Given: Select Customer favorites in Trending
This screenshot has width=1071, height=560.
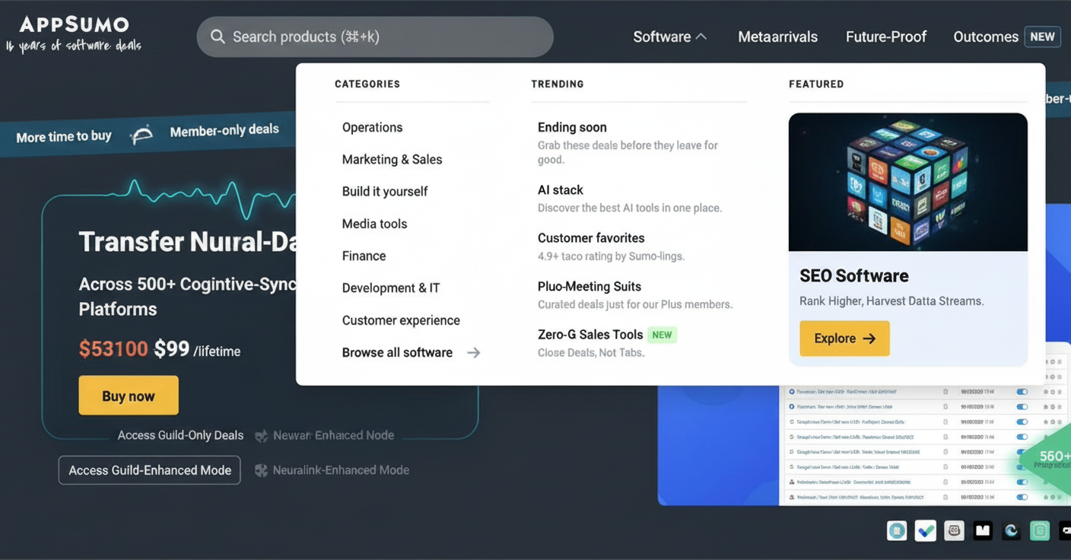Looking at the screenshot, I should point(591,238).
